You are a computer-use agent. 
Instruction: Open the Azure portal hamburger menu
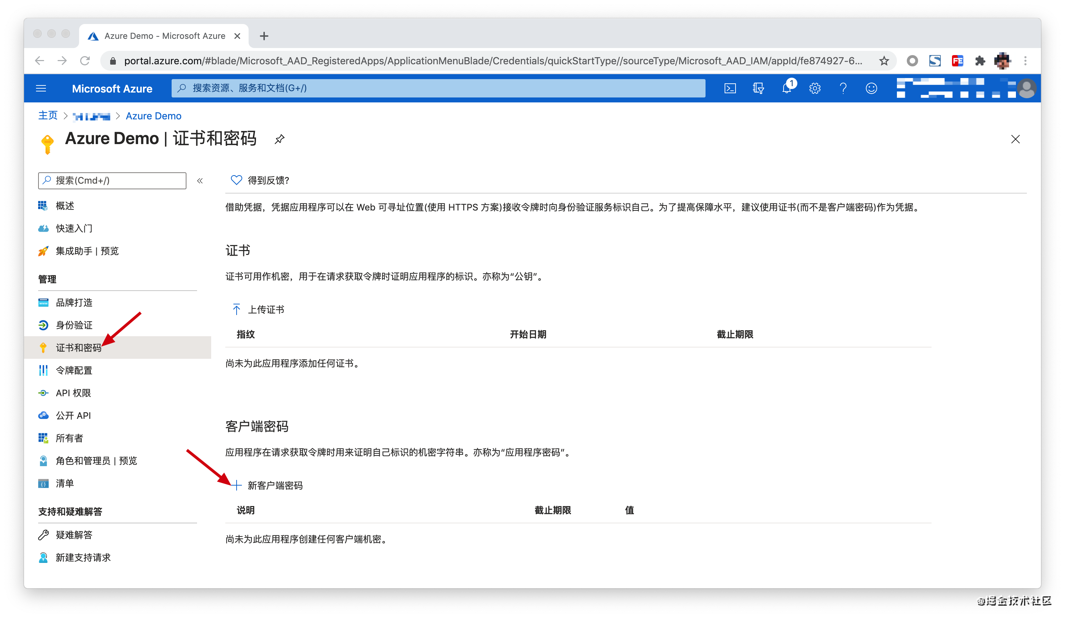pyautogui.click(x=41, y=88)
